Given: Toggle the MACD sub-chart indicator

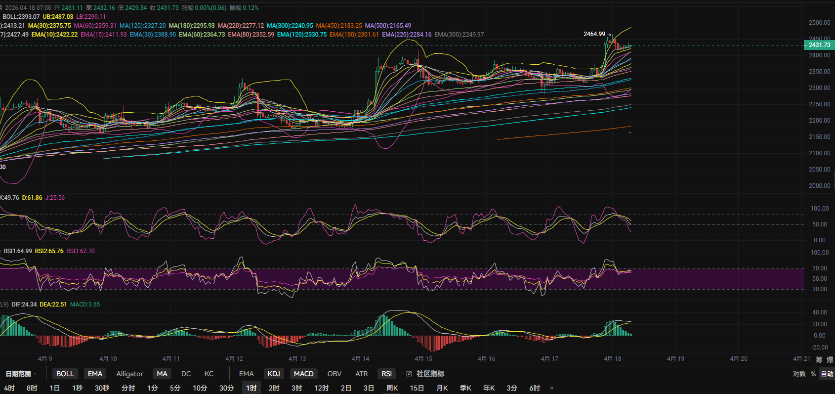Looking at the screenshot, I should click(303, 374).
